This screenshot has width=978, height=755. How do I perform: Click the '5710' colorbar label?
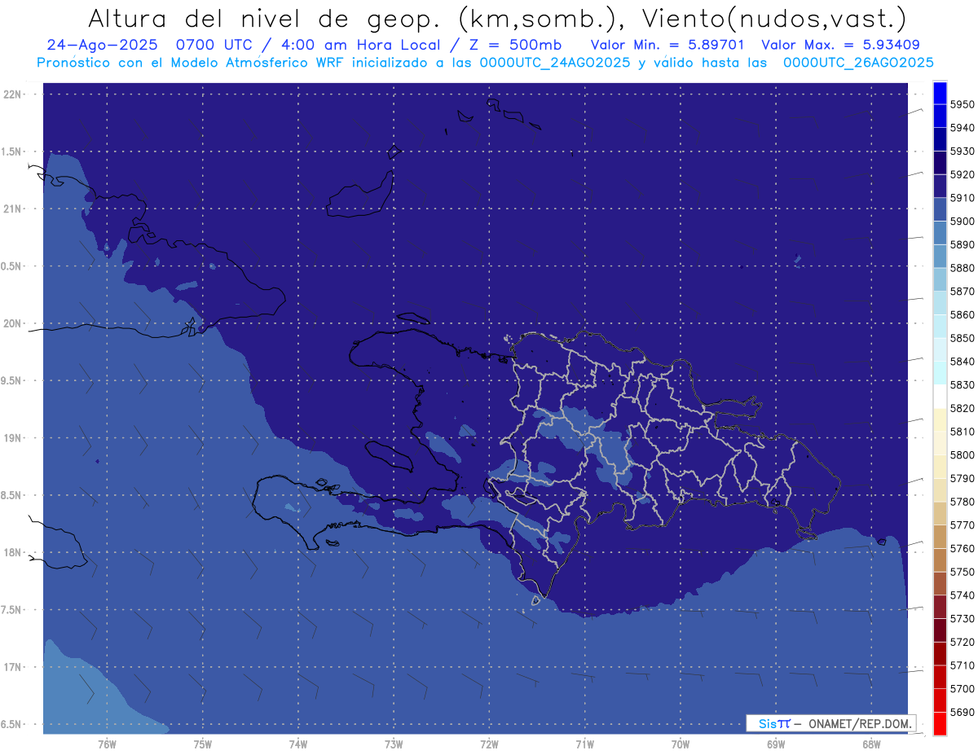click(x=963, y=665)
